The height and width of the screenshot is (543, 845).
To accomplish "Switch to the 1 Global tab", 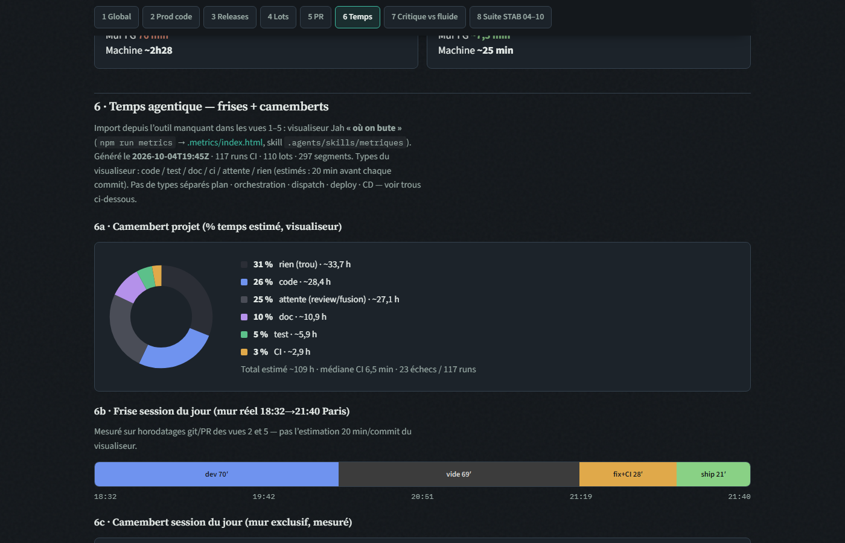I will click(x=116, y=17).
